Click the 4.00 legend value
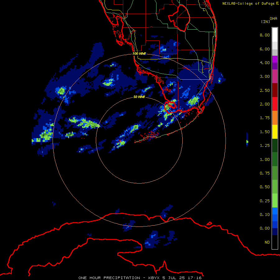The width and height of the screenshot is (280, 280). point(265,63)
